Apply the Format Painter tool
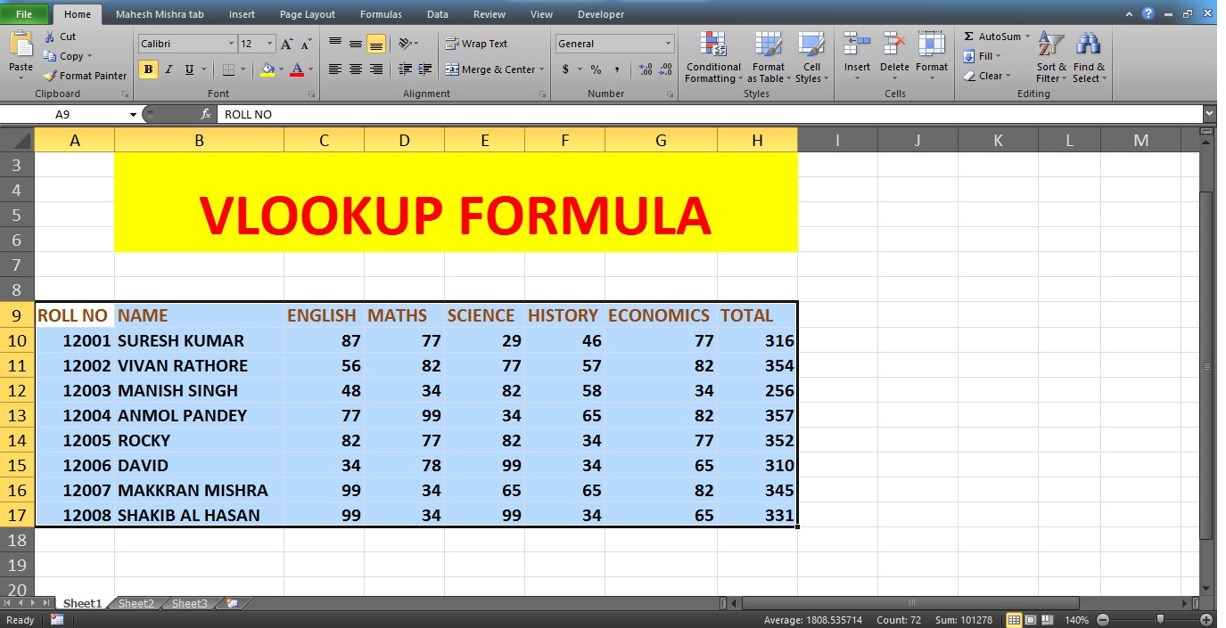Viewport: 1226px width, 628px height. coord(85,76)
